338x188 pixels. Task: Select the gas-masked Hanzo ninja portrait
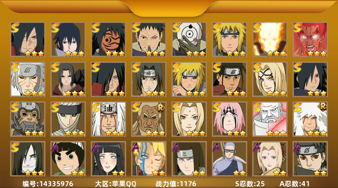point(28,119)
